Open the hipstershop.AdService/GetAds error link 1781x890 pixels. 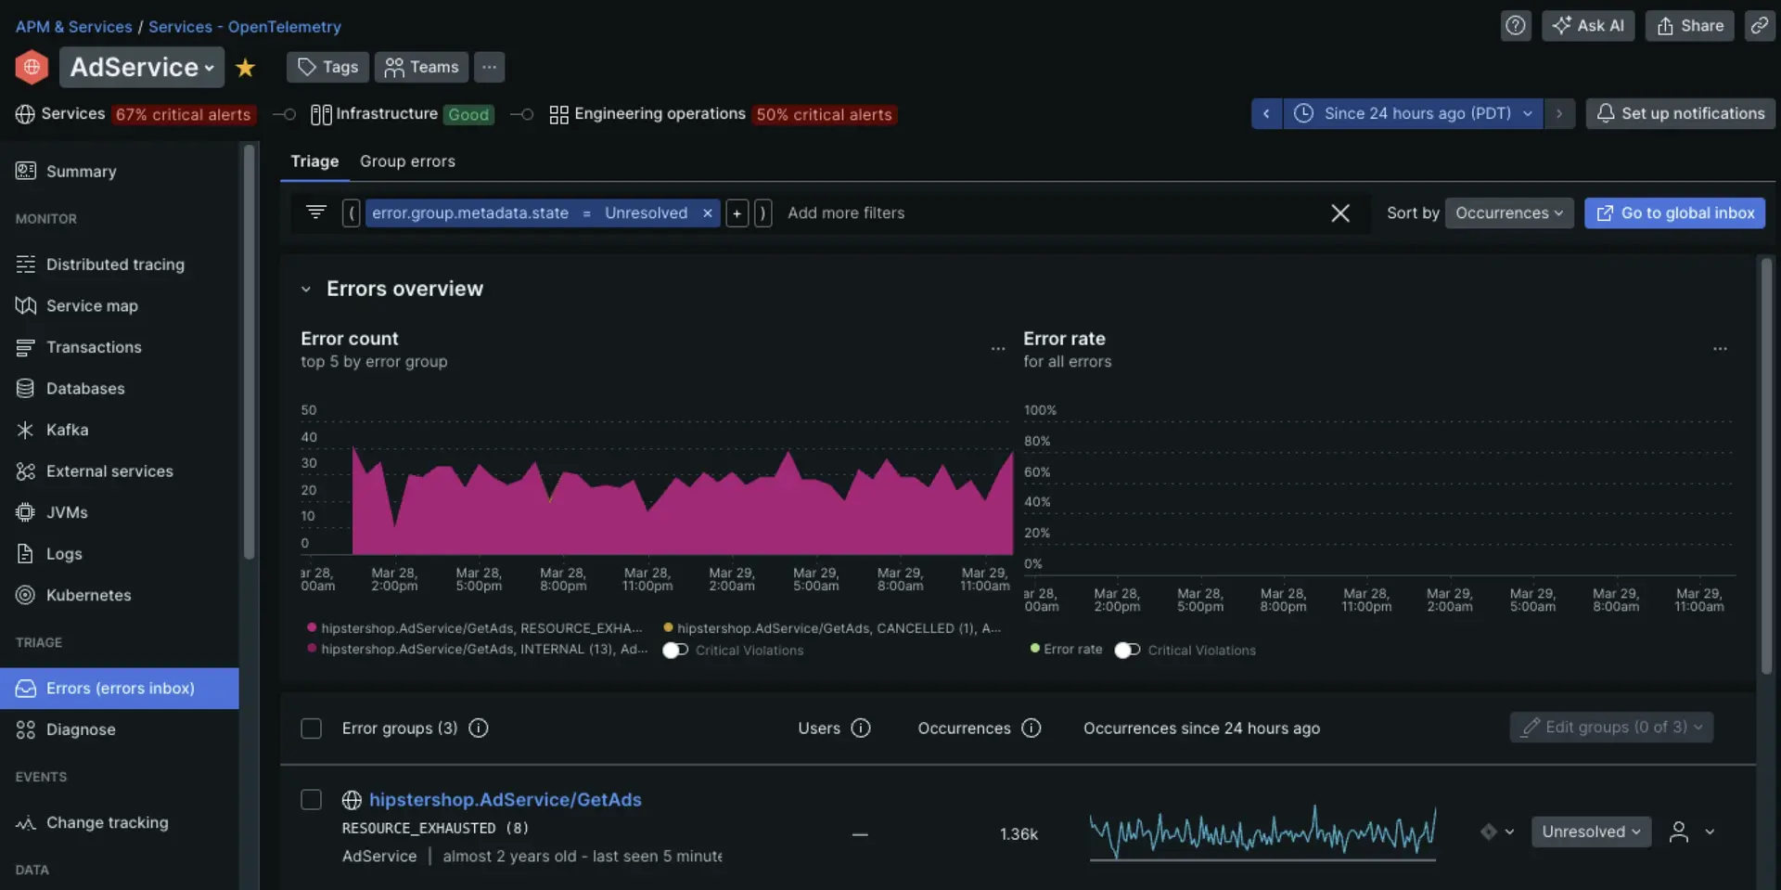point(505,800)
